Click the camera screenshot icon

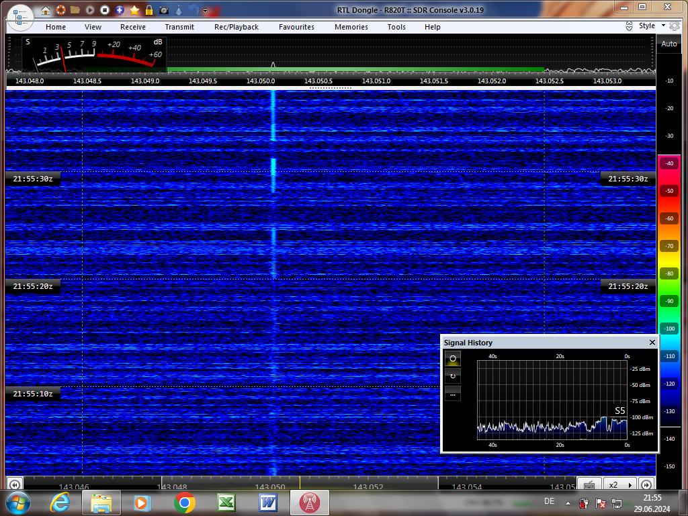(164, 10)
